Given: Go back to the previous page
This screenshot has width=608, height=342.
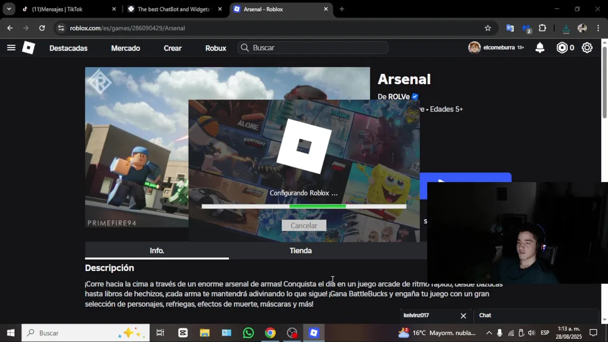Looking at the screenshot, I should pos(10,28).
